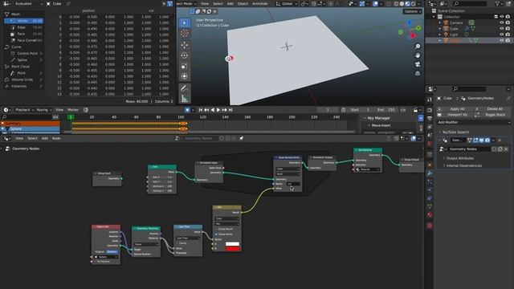Jump to the timeline end frame
This screenshot has height=289, width=514.
pos(230,110)
